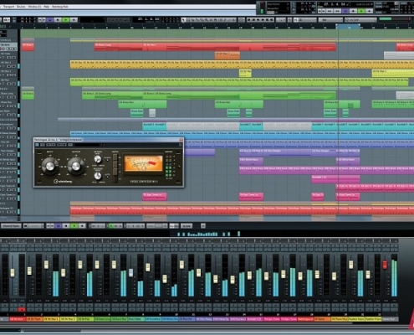This screenshot has width=414, height=335.
Task: Click Record in floating Transport panel
Action: (369, 11)
